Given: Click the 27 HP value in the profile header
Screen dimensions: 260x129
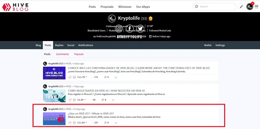Looking at the screenshot, I should coord(150,26).
